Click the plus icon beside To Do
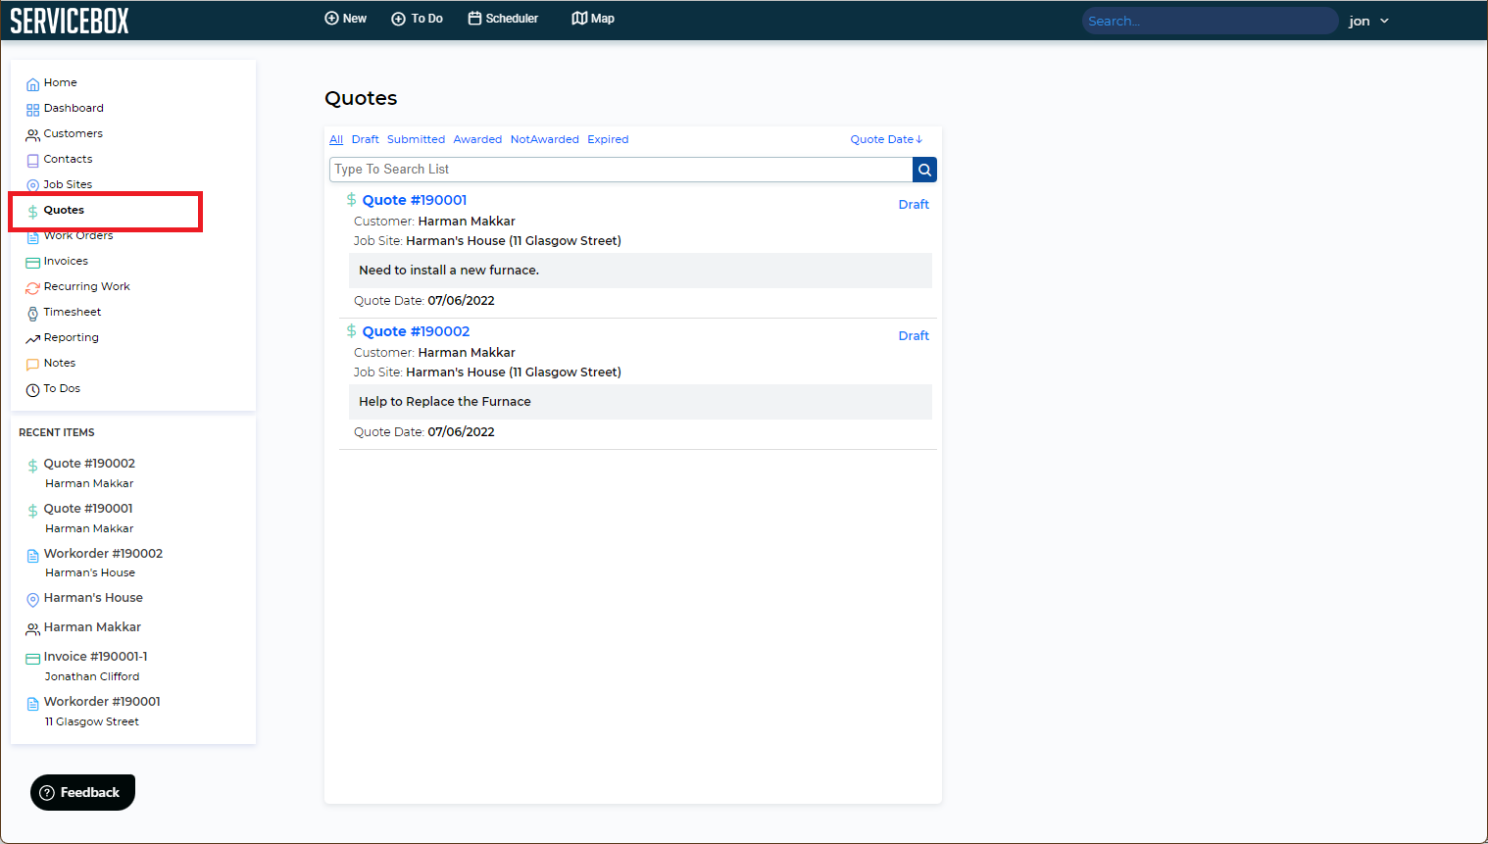Viewport: 1488px width, 844px height. coord(398,19)
